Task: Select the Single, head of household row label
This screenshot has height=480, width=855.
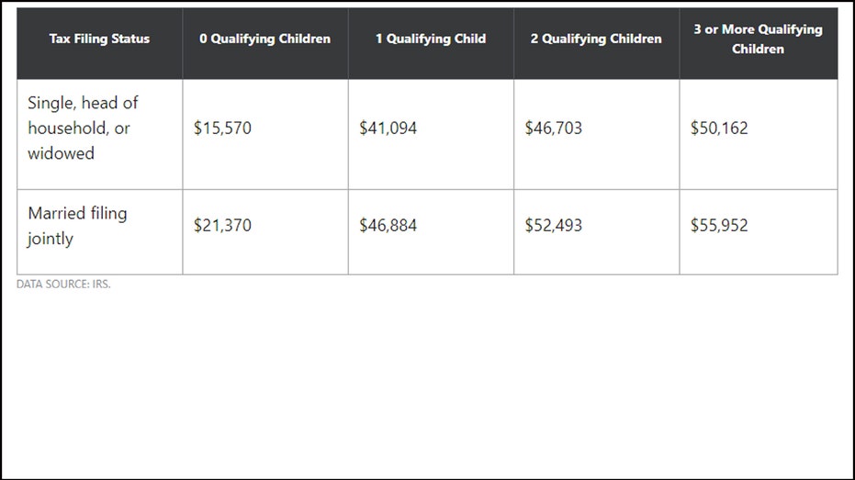Action: [83, 128]
